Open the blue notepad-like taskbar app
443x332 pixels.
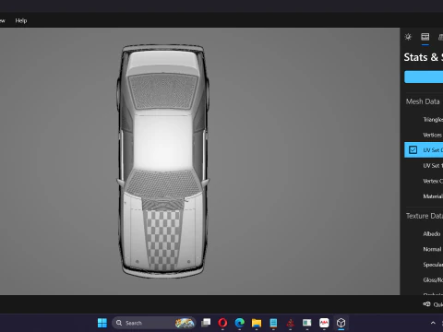click(x=273, y=323)
